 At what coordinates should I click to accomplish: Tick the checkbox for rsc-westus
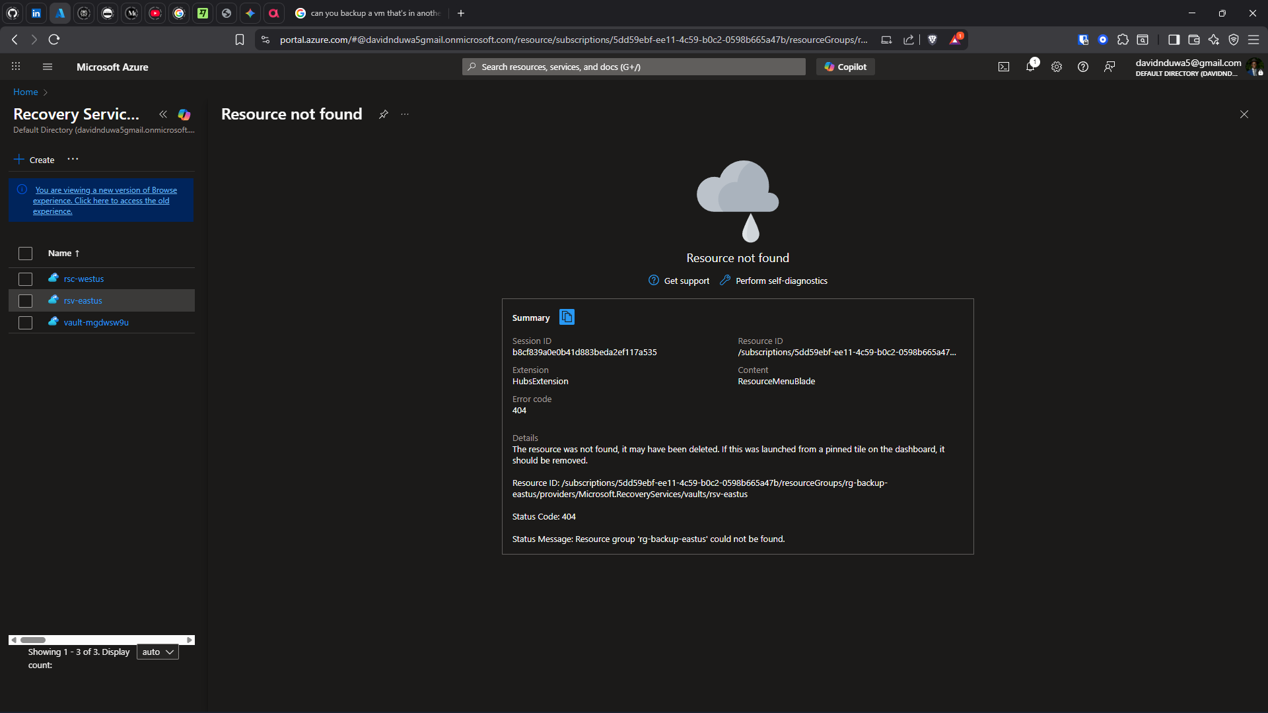(25, 279)
